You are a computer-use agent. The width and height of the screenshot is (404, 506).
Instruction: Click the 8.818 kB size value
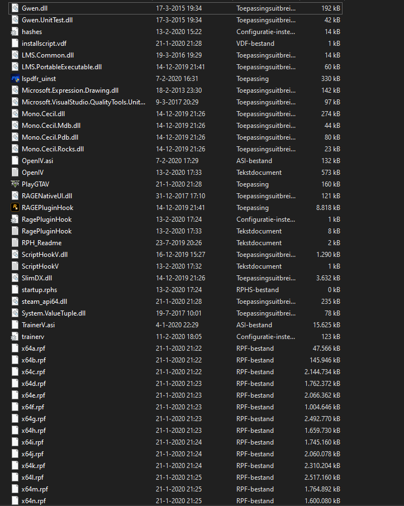(328, 208)
